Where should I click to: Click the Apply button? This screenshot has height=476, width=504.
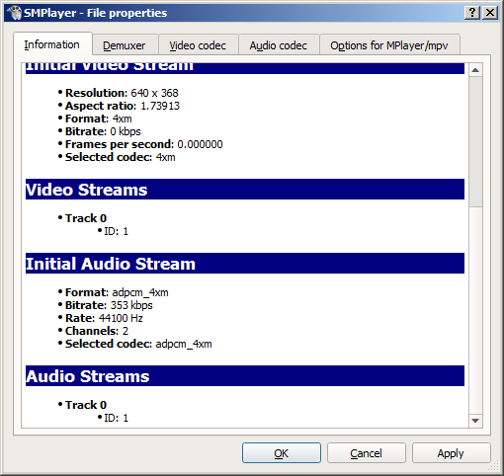click(x=451, y=453)
